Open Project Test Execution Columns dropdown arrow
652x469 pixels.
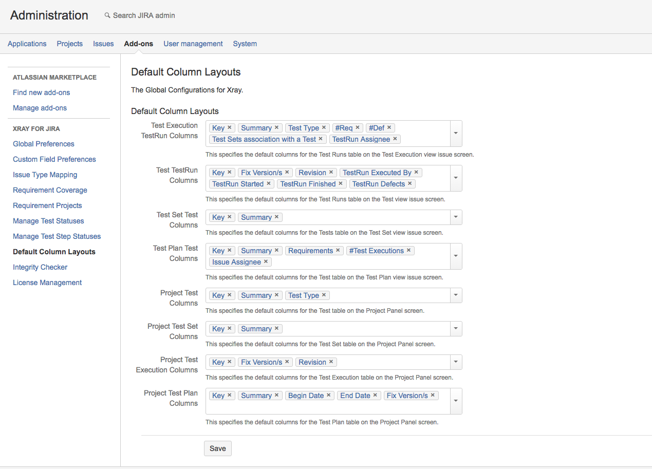456,362
